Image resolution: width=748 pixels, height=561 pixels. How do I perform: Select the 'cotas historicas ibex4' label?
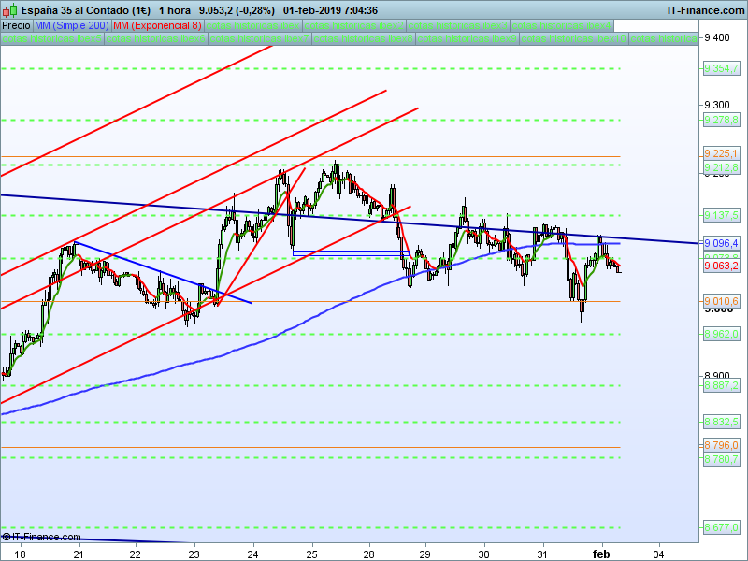[x=562, y=26]
